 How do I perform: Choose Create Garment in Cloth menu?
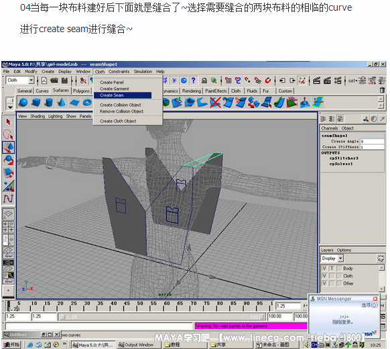coord(115,88)
